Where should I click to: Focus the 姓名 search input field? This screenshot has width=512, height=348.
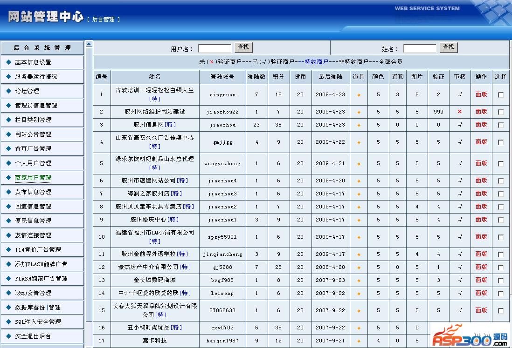420,48
